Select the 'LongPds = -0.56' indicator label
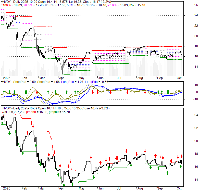This screenshot has height=190, width=199. pyautogui.click(x=96, y=82)
